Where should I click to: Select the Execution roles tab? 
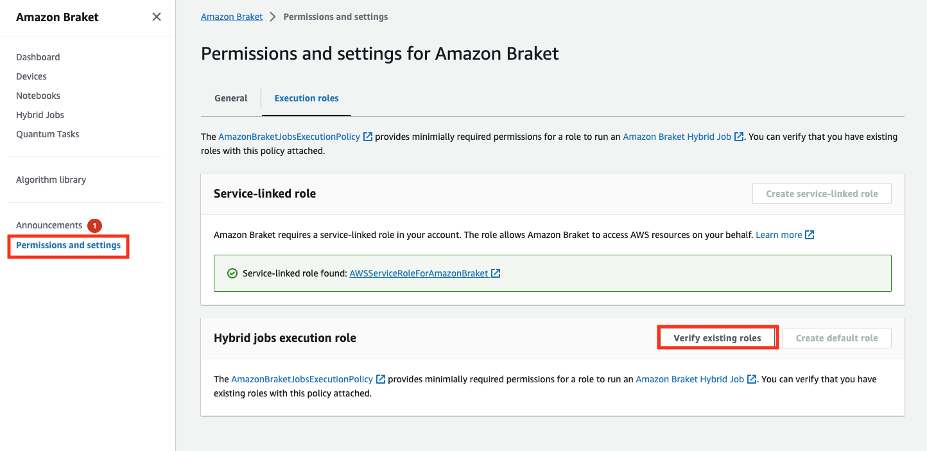click(306, 98)
